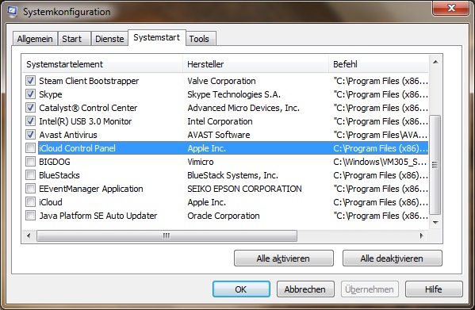Click the Vimicro manufacturer cell
The height and width of the screenshot is (310, 475).
coord(201,162)
